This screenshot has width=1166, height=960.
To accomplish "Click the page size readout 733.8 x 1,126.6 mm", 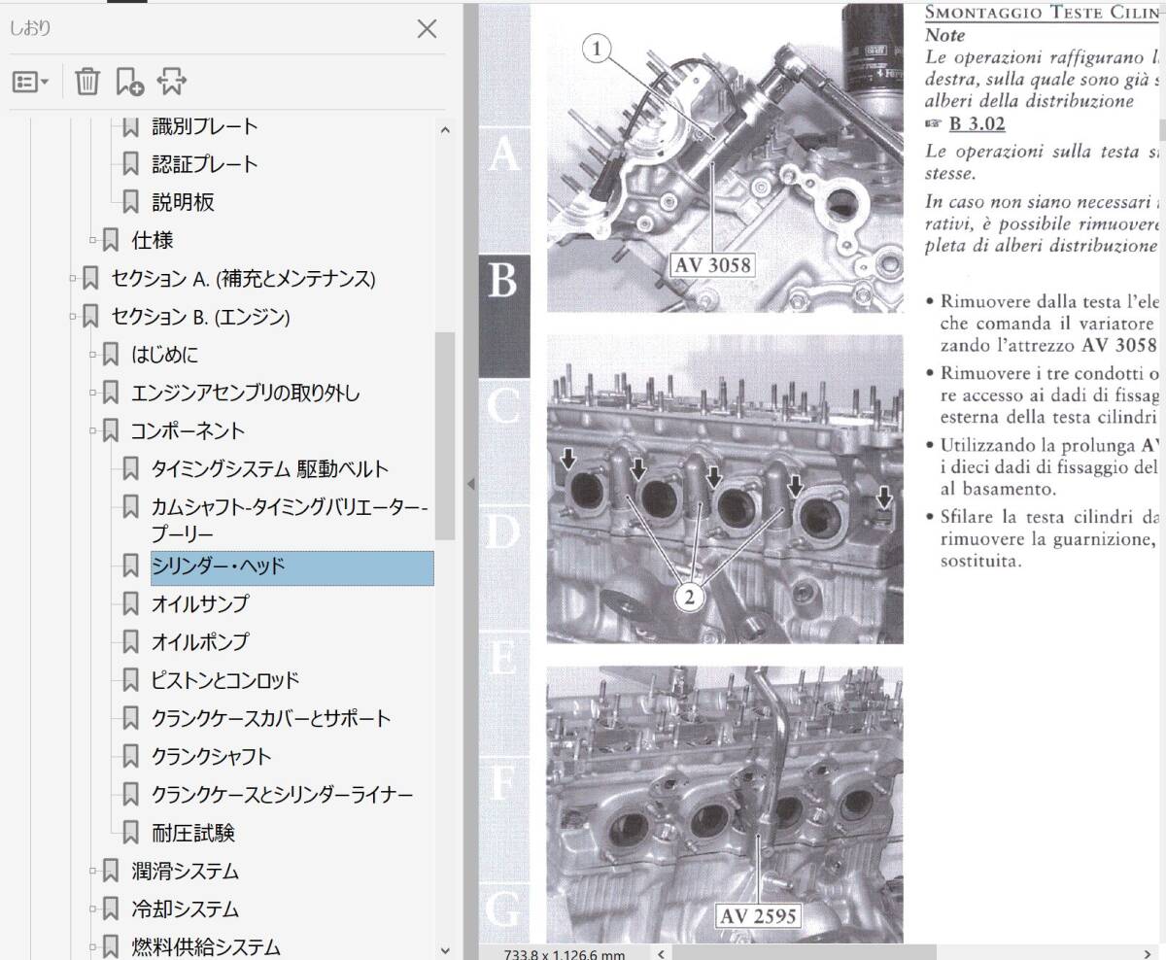I will click(x=564, y=953).
